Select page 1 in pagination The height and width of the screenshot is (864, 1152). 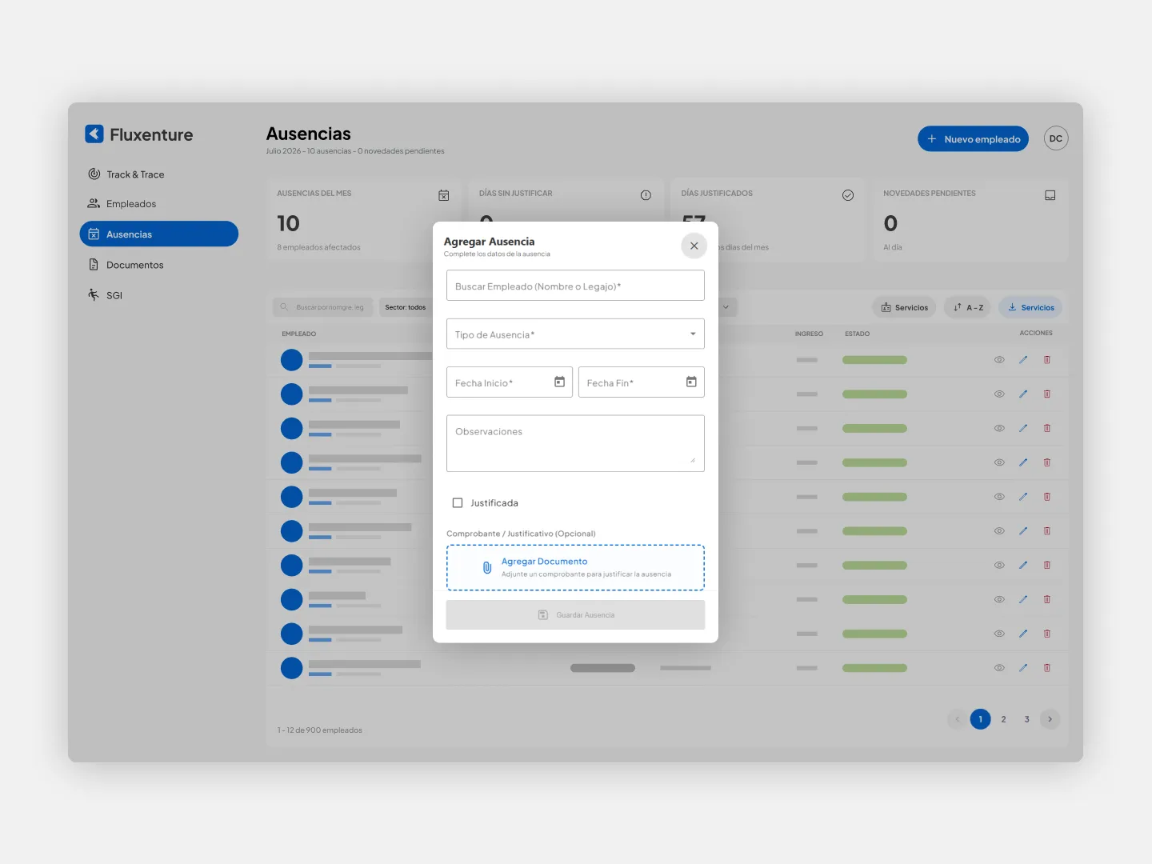coord(980,719)
